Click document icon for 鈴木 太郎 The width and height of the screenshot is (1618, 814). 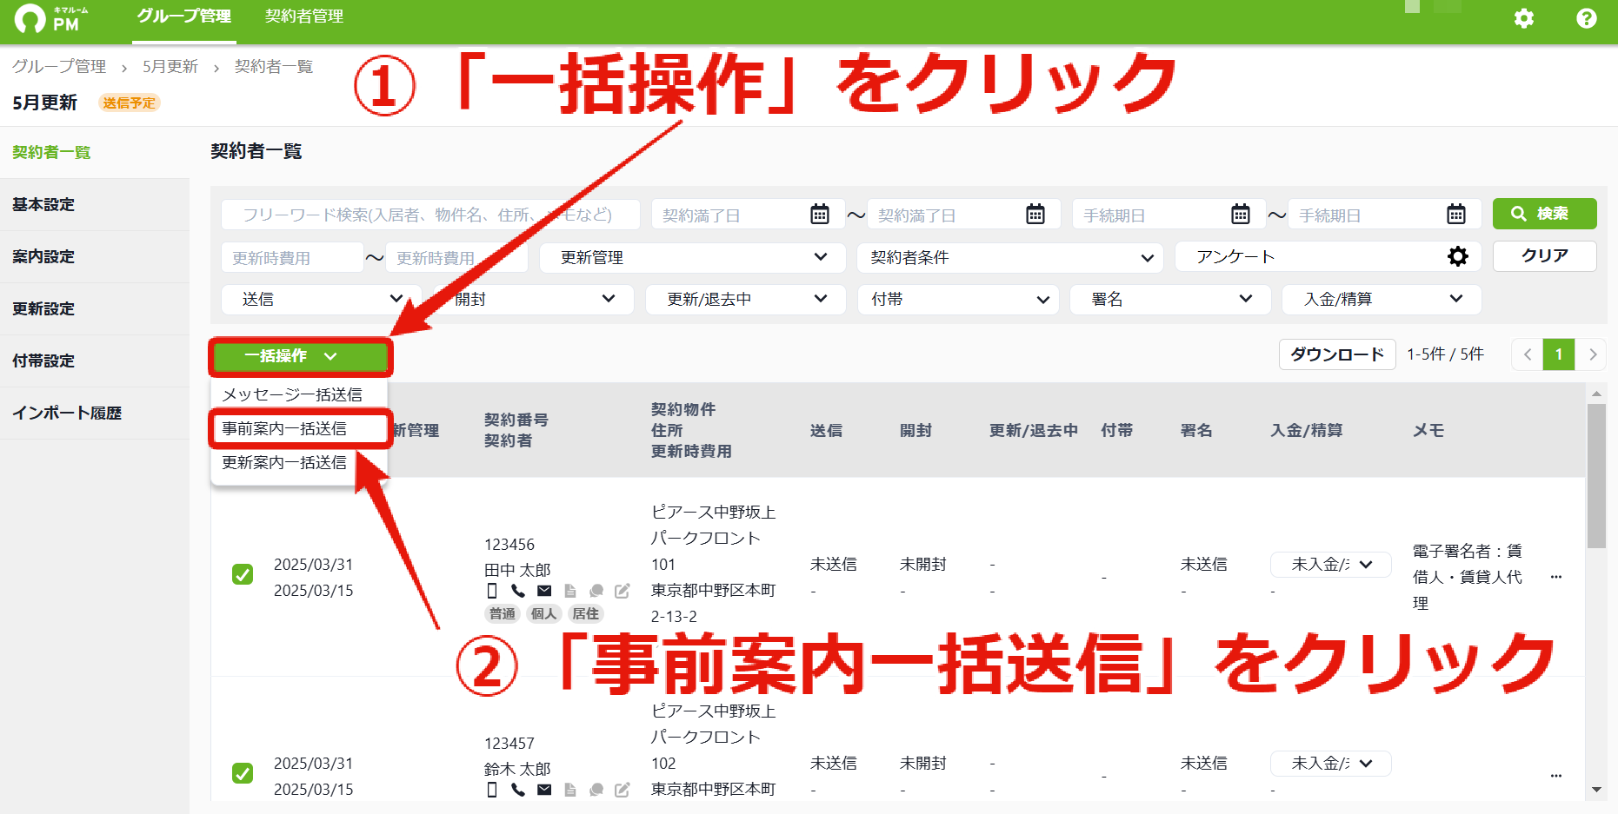(570, 790)
